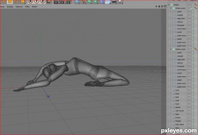This screenshot has height=135, width=198.
Task: Toggle active viewport maximize icon
Action: [165, 6]
